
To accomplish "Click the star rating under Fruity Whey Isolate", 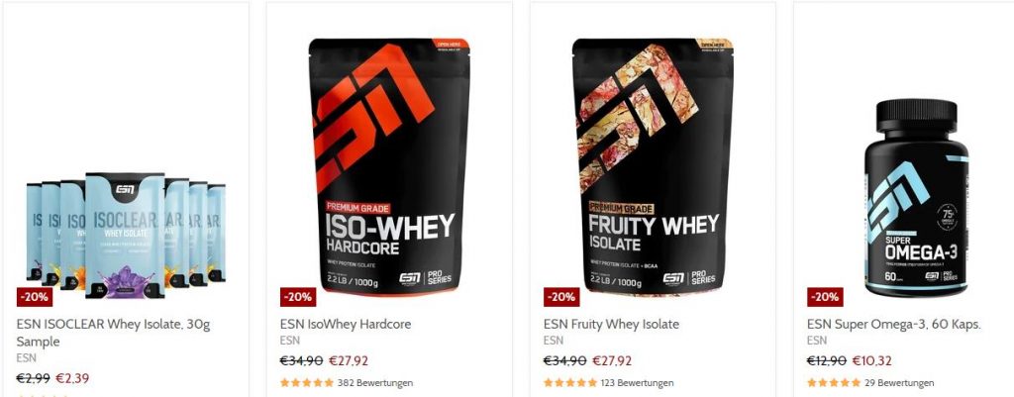I will pyautogui.click(x=570, y=383).
